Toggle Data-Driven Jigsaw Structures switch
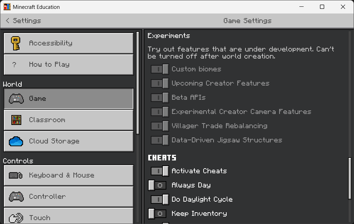The image size is (354, 224). (160, 140)
